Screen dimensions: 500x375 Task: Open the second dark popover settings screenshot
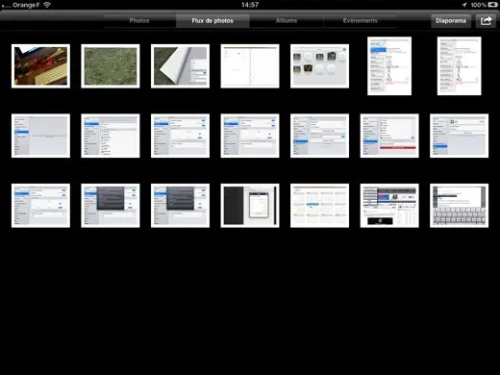(x=180, y=206)
